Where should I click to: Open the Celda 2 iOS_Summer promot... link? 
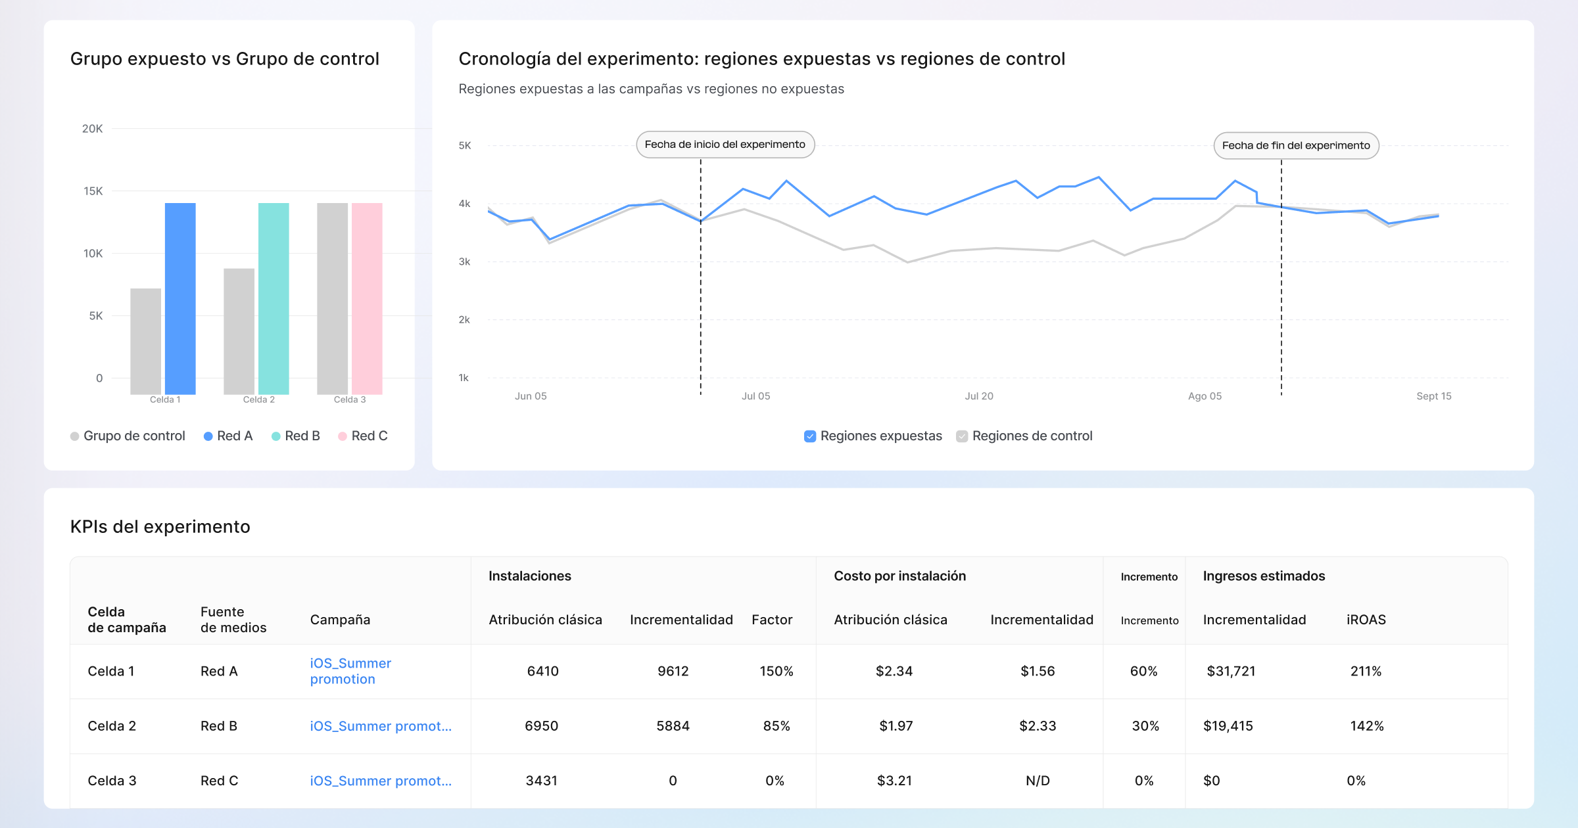coord(381,726)
